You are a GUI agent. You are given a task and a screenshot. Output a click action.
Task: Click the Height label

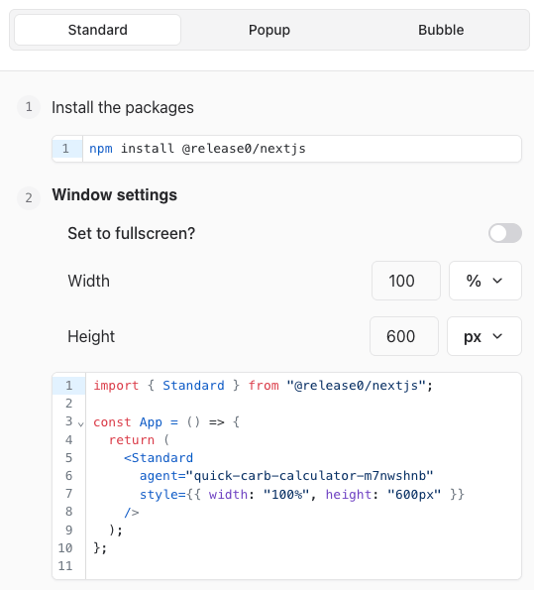pos(91,336)
